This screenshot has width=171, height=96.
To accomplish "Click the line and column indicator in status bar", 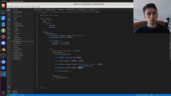I will point(142,95).
